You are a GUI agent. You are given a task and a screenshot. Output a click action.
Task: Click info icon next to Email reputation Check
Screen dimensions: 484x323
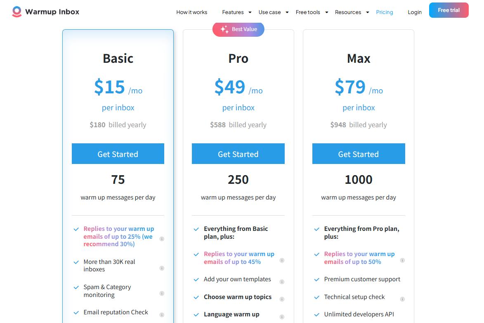click(162, 315)
